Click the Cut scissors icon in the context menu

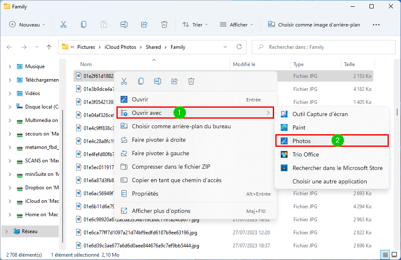[x=124, y=81]
